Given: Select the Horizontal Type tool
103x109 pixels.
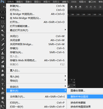Looking at the screenshot, I should (2, 84).
